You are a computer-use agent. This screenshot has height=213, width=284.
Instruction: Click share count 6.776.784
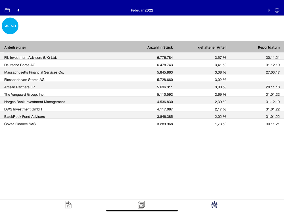[165, 58]
